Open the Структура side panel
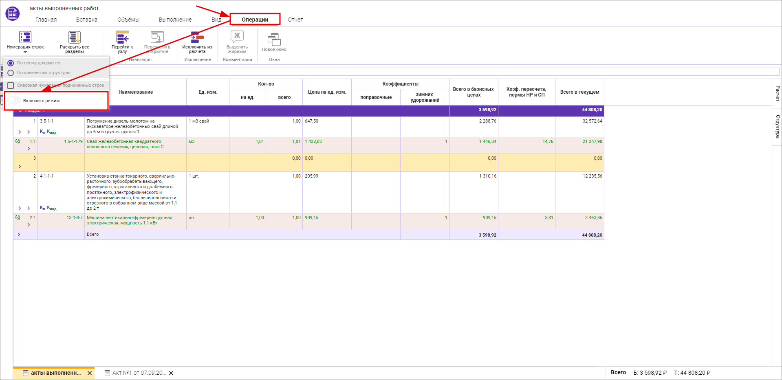 (777, 127)
